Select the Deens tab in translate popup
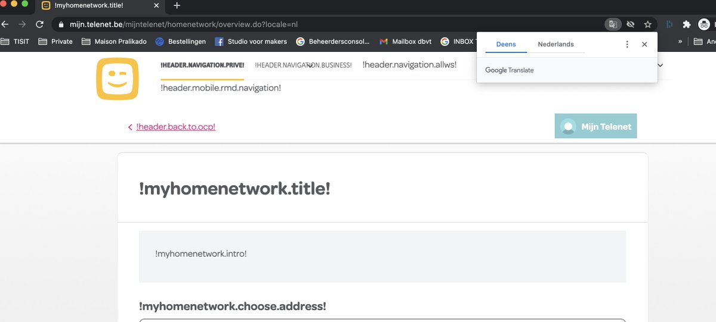 click(x=506, y=44)
